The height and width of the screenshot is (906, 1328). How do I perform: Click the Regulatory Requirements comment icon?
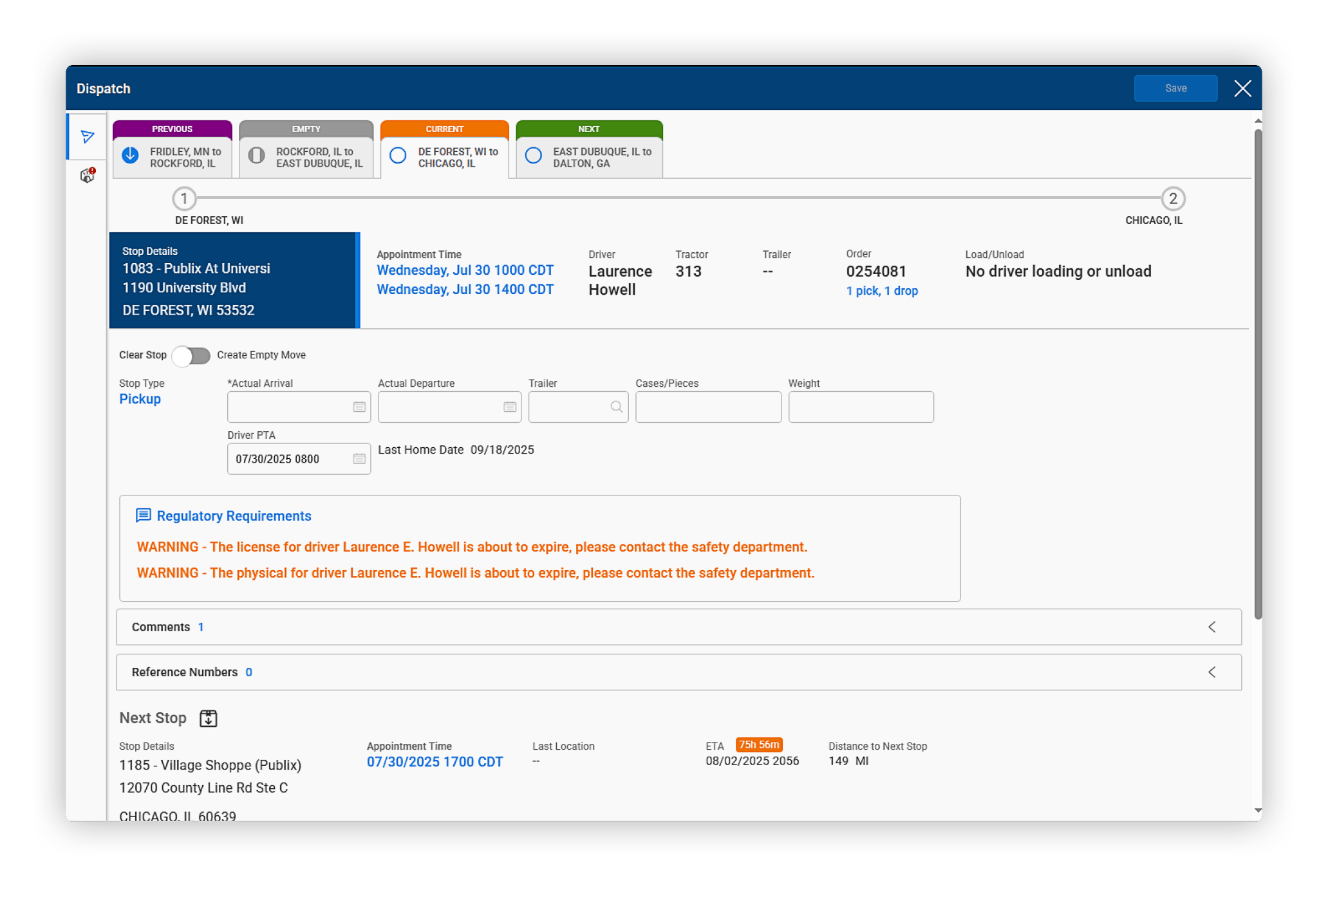(142, 515)
